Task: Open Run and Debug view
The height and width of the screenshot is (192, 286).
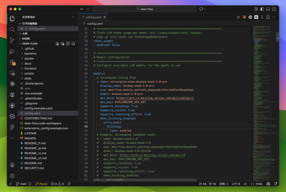Action: [x=12, y=51]
